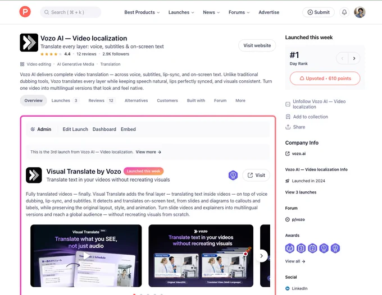Click the categories grid icon
Image resolution: width=382 pixels, height=295 pixels.
click(22, 64)
